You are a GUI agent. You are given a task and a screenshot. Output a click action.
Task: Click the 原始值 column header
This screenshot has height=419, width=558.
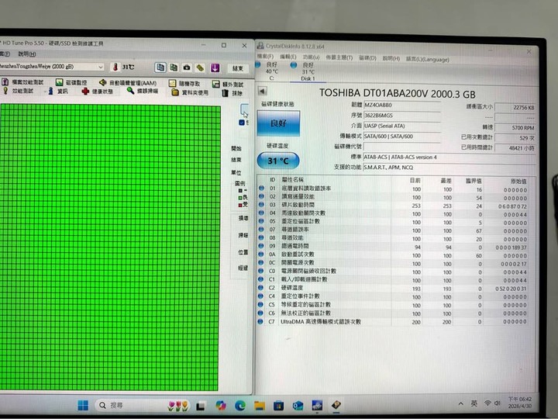click(518, 182)
